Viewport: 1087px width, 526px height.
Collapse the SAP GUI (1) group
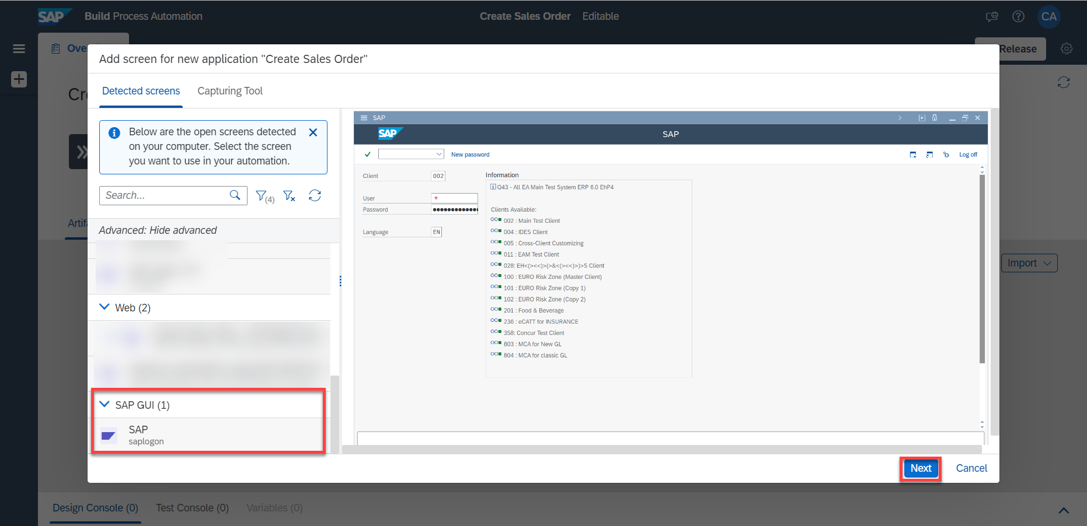tap(104, 404)
